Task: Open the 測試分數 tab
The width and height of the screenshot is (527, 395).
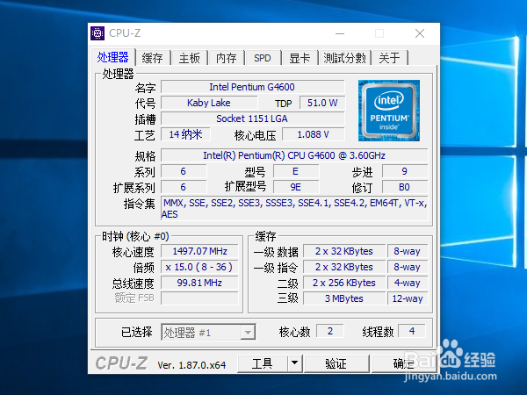Action: click(x=344, y=58)
